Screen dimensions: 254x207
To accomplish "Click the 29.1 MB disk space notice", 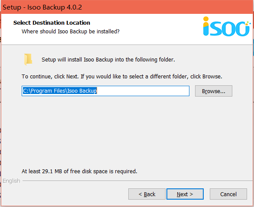I will click(79, 171).
